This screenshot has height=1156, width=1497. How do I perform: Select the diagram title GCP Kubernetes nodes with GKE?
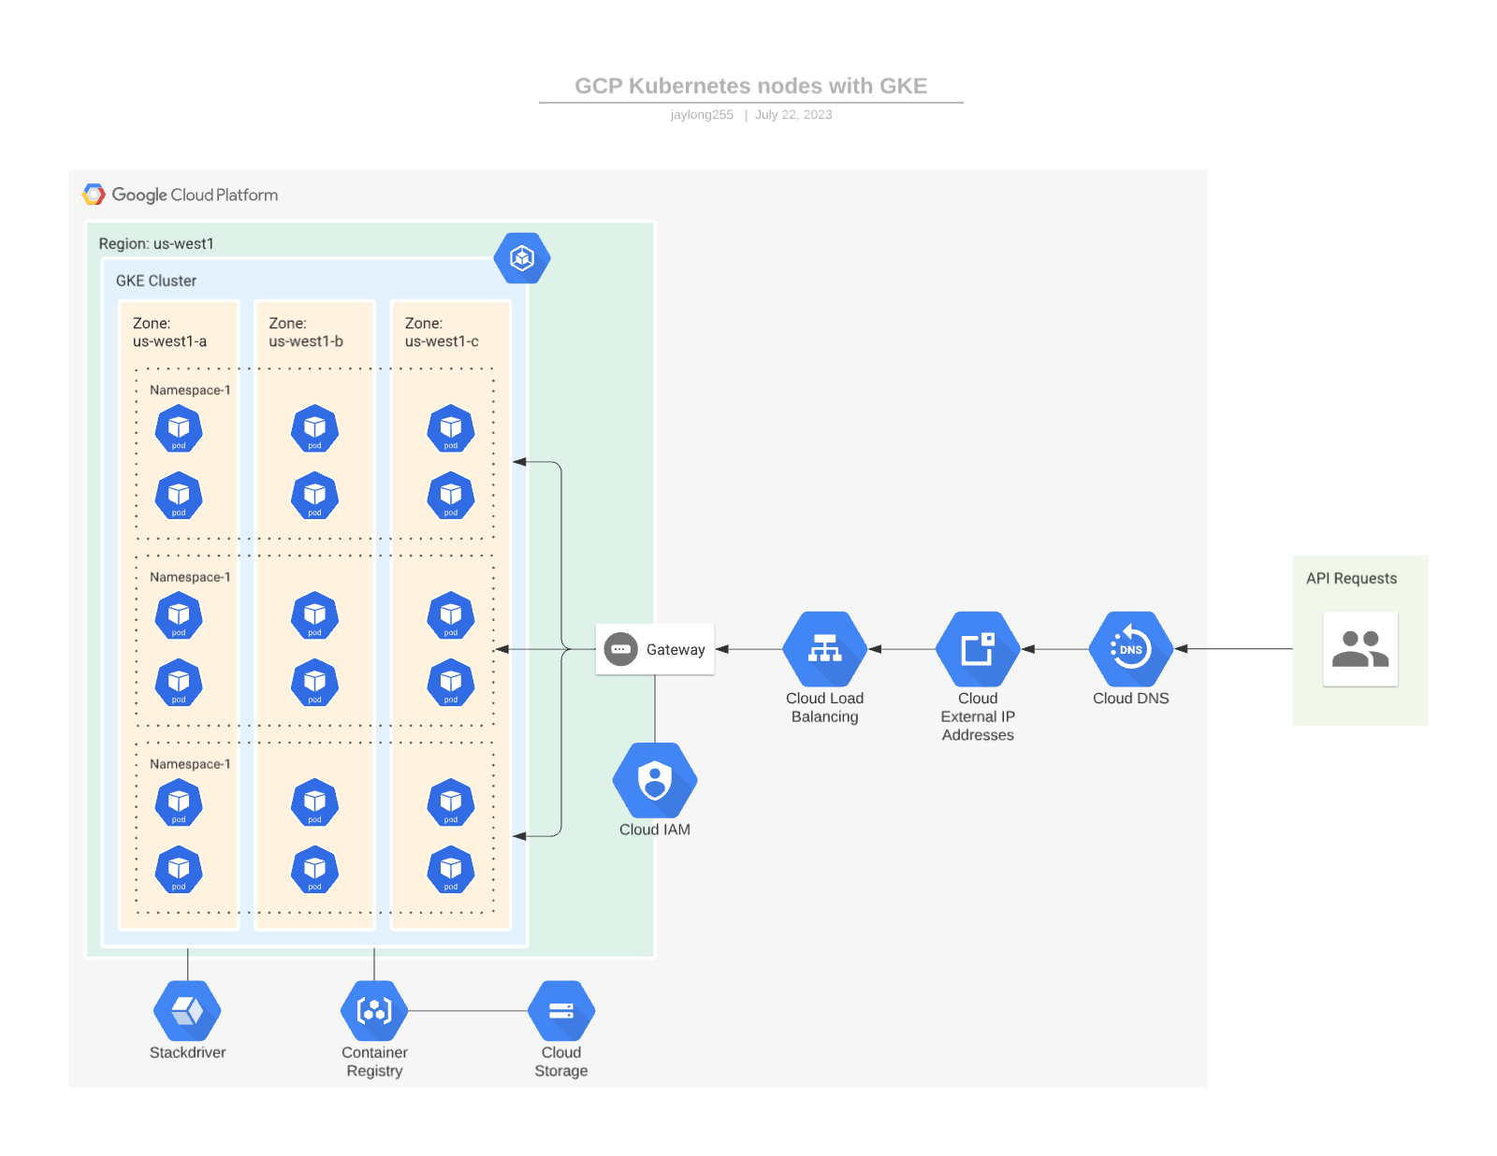coord(751,86)
